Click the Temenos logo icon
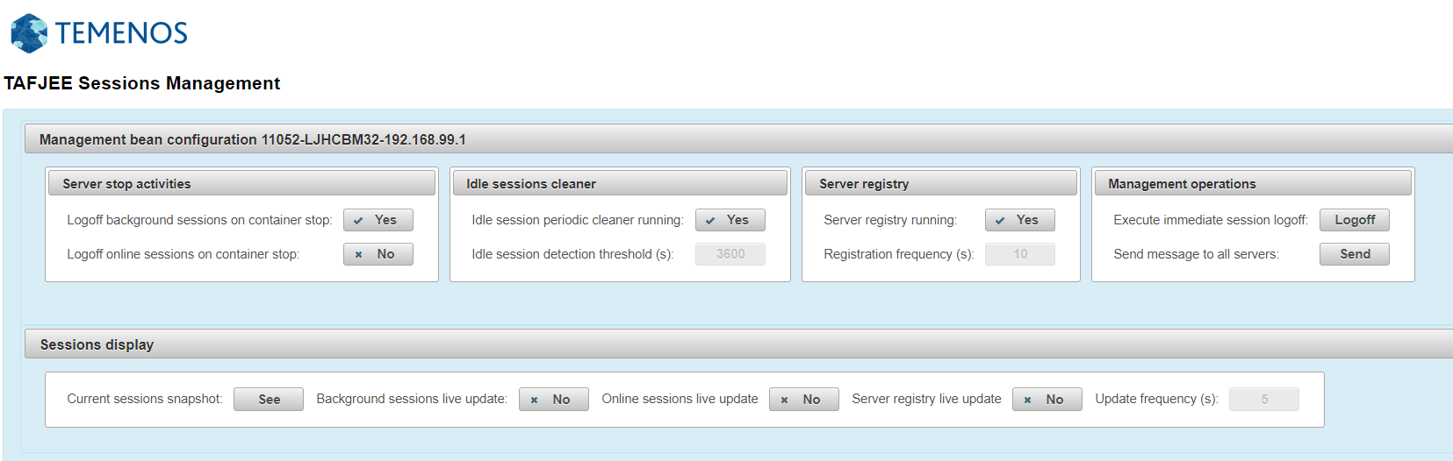 [29, 33]
